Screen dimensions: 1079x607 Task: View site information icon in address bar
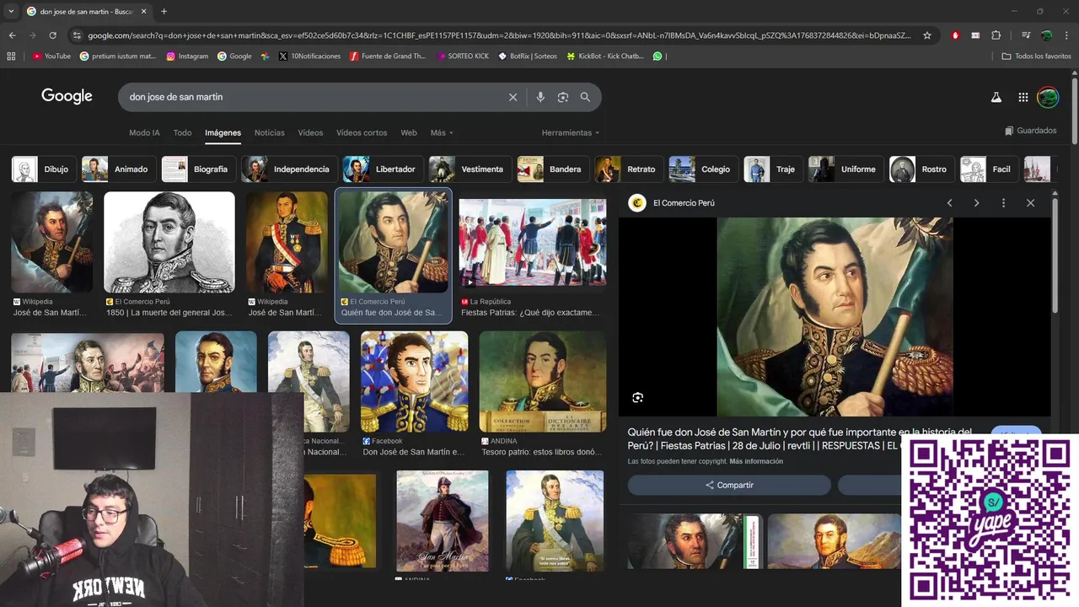[77, 35]
